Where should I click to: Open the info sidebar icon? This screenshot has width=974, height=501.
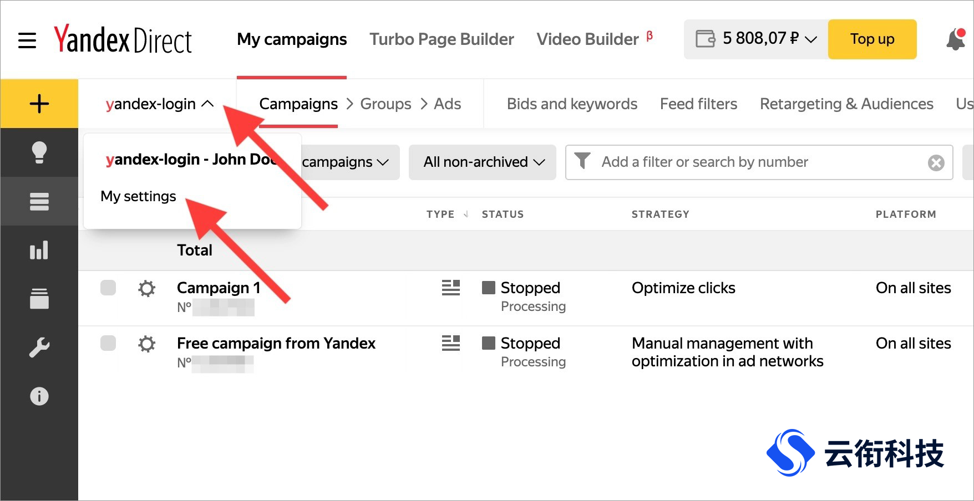click(39, 396)
